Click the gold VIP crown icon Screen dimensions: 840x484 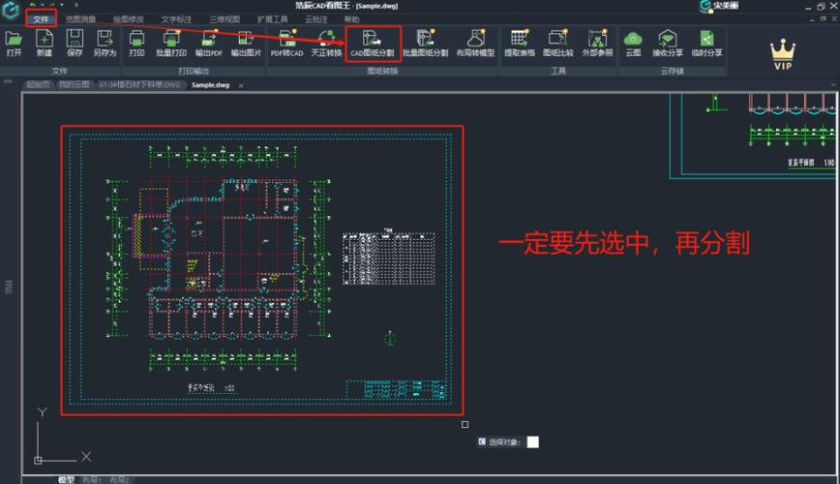click(783, 53)
